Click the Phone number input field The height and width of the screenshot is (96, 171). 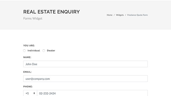[x=92, y=93]
